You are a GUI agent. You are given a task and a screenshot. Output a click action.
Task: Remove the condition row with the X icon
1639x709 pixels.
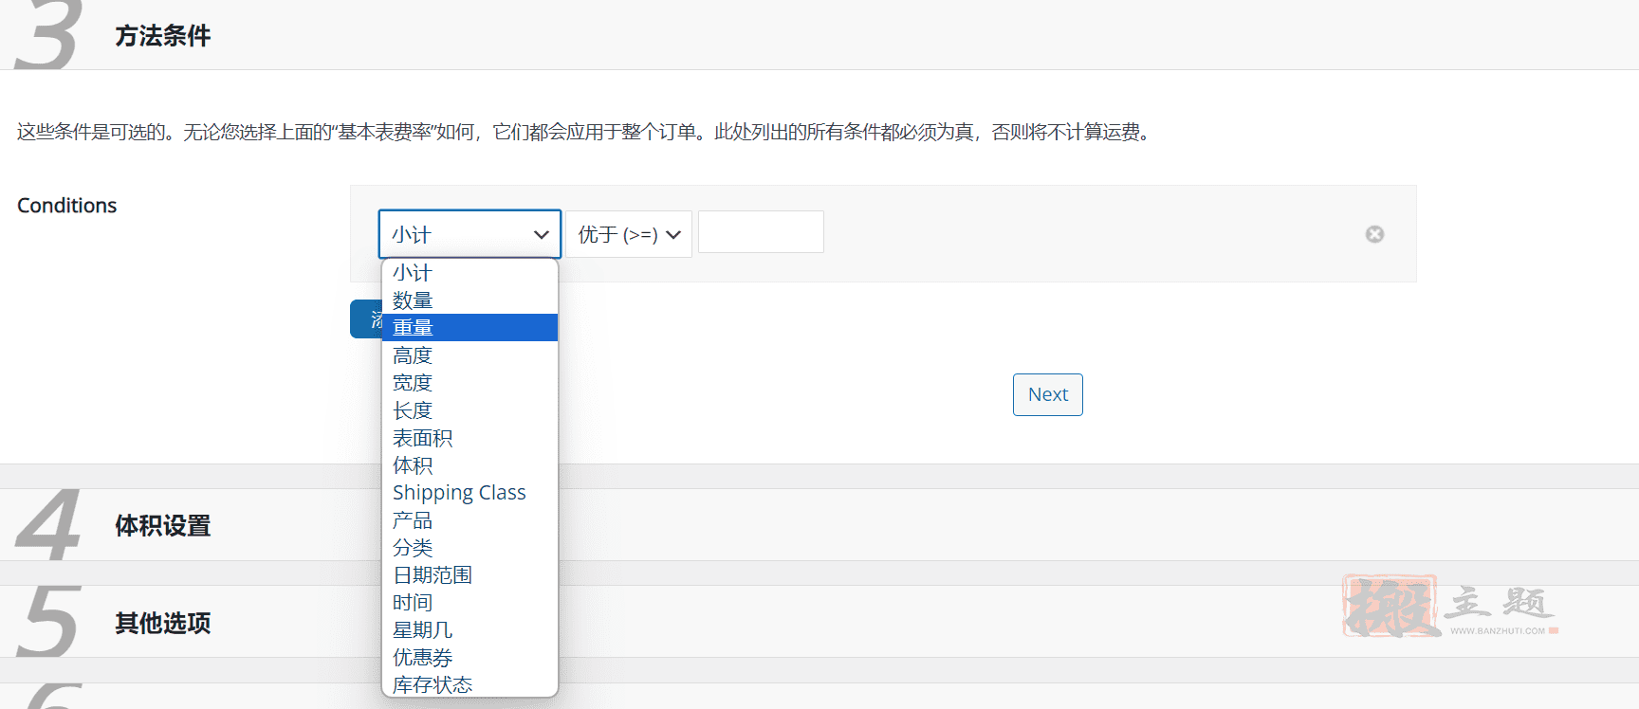coord(1374,234)
